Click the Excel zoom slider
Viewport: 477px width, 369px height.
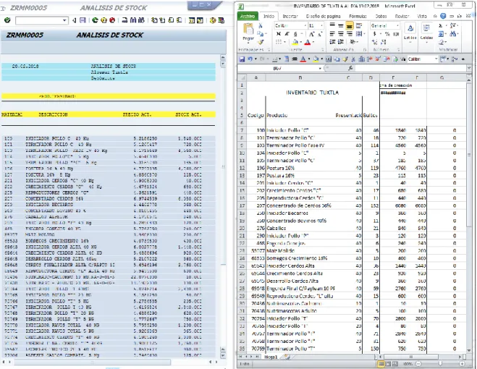click(441, 364)
